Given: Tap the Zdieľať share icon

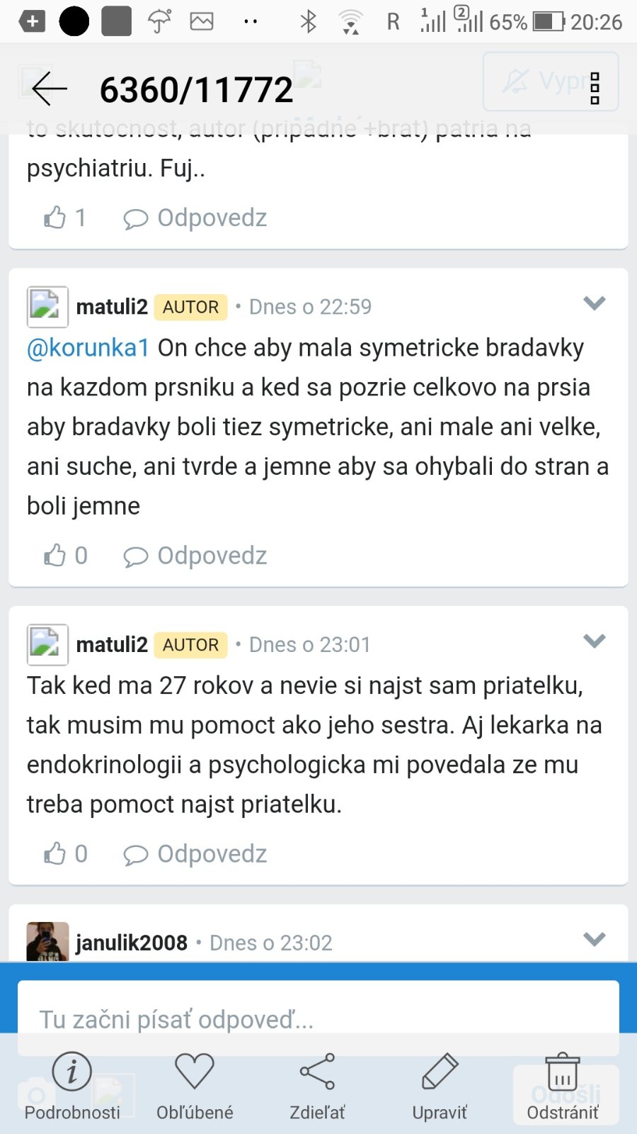Looking at the screenshot, I should point(317,1072).
